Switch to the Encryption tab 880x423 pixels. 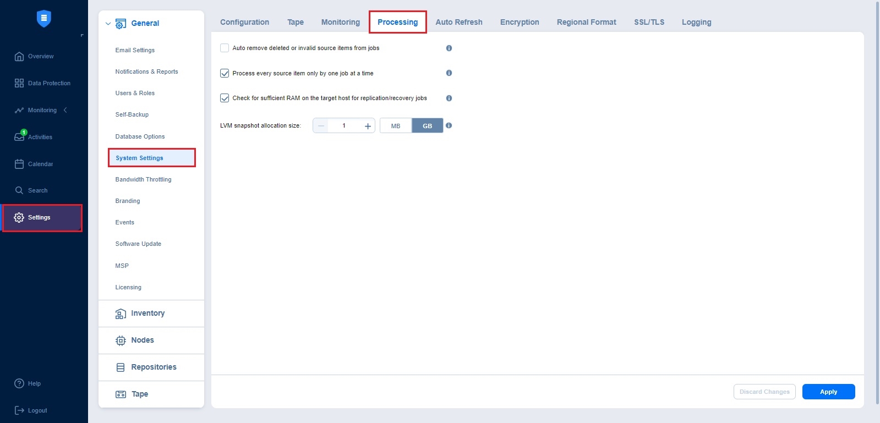(x=519, y=22)
